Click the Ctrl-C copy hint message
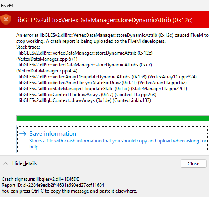Viewport: 209px width, 197px height. point(69,191)
